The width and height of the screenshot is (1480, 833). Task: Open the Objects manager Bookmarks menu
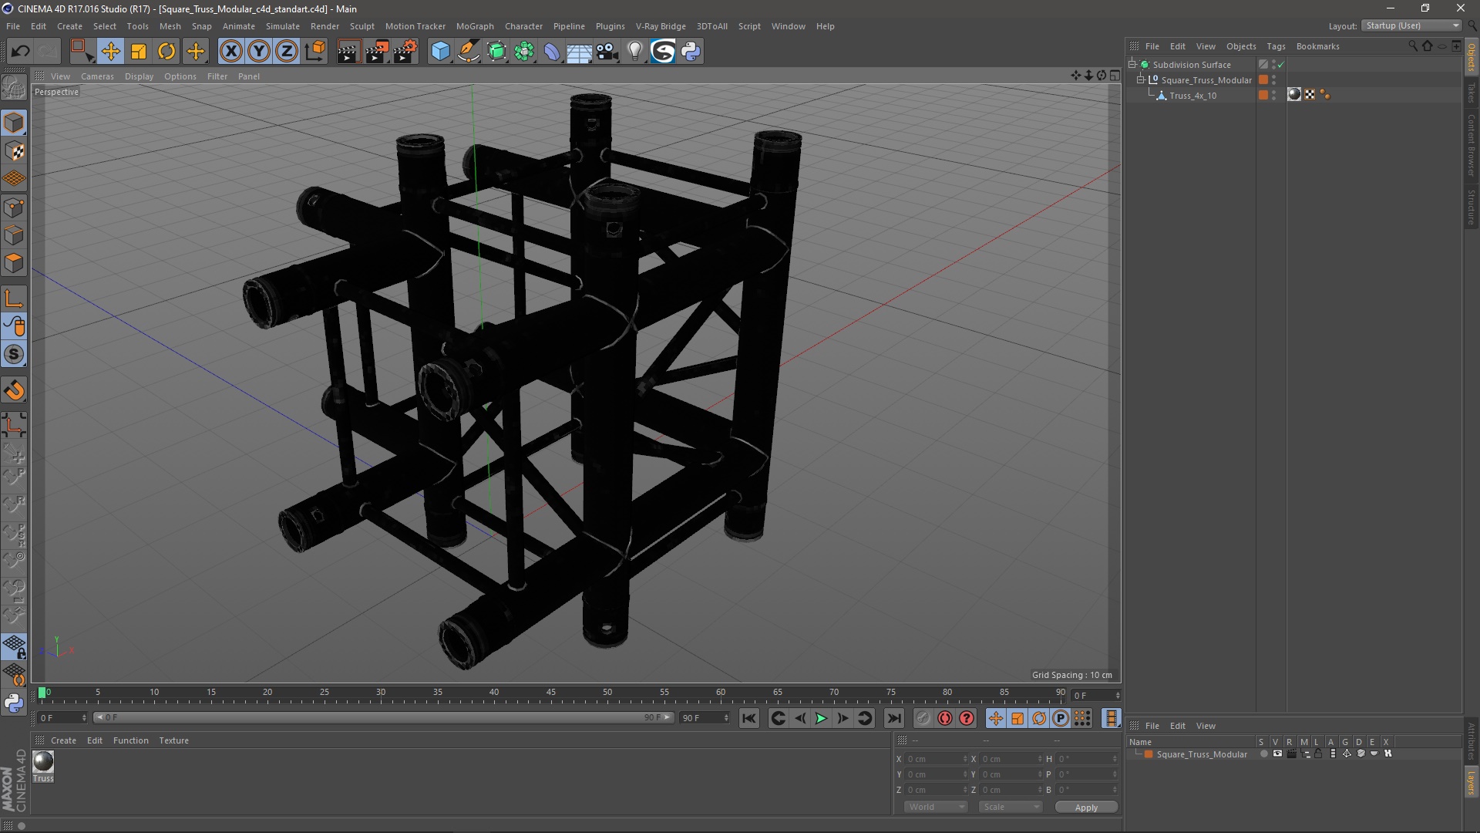[x=1317, y=46]
